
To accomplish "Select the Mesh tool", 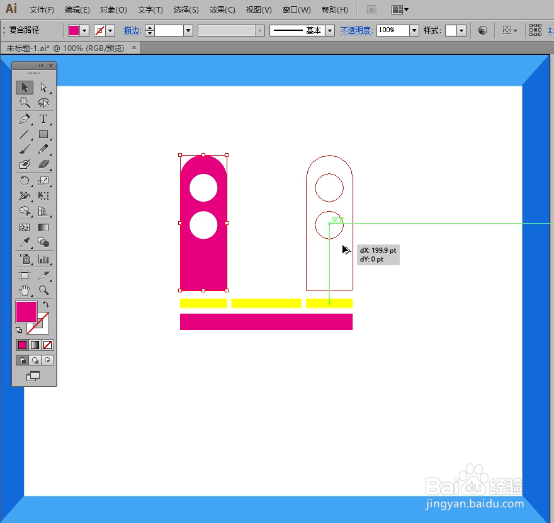I will coord(25,227).
